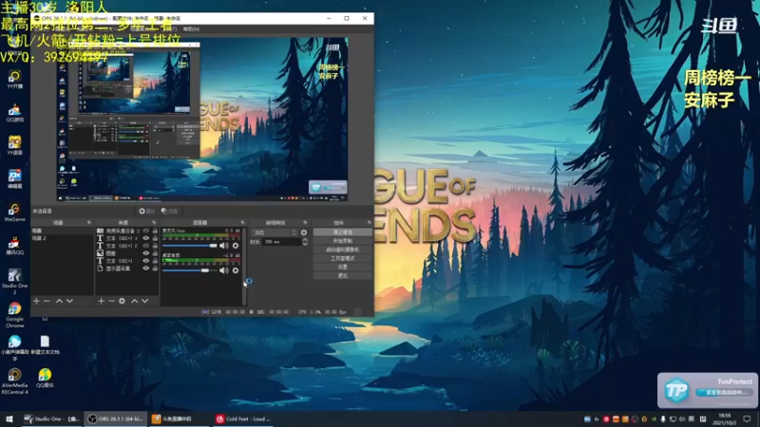This screenshot has height=427, width=760.
Task: Pop out the scenes dock panel
Action: (x=88, y=222)
